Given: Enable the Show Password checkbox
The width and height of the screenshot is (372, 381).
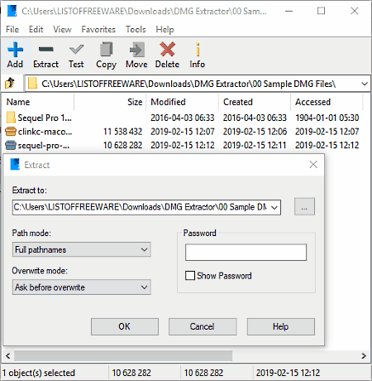Looking at the screenshot, I should point(190,276).
